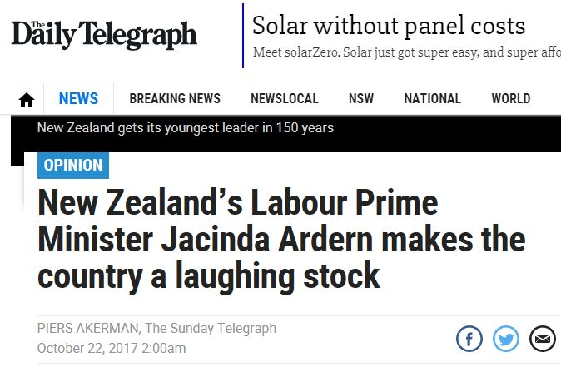
Task: Open the NATIONAL news section
Action: coord(432,98)
